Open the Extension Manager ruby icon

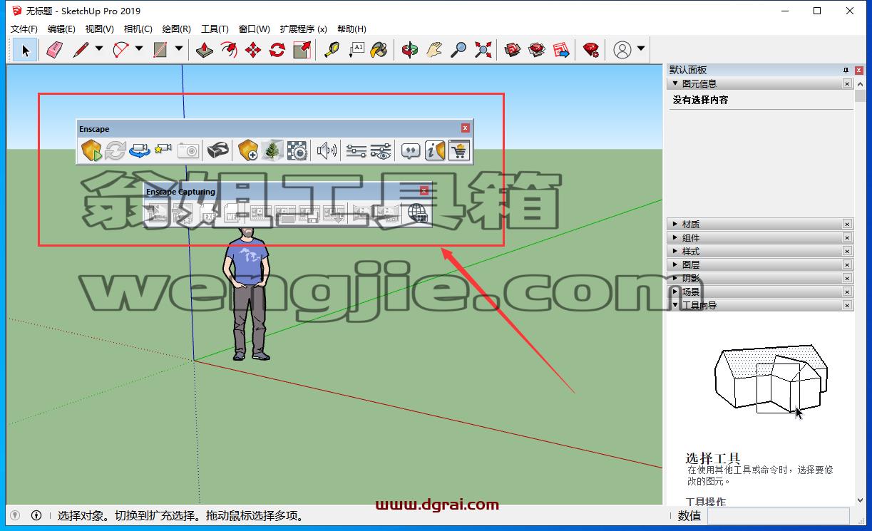(591, 50)
